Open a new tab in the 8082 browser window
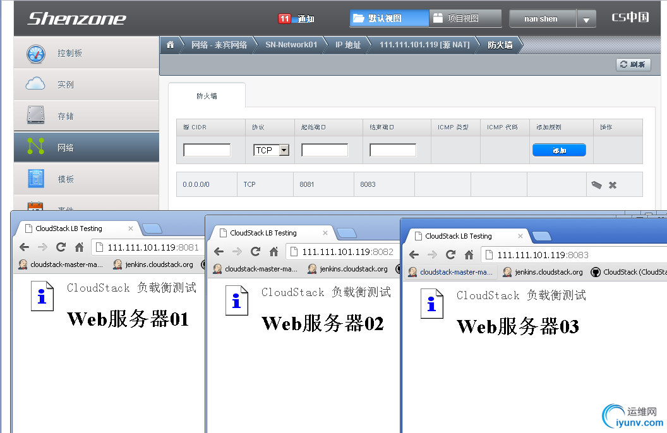The height and width of the screenshot is (433, 667). [x=347, y=234]
